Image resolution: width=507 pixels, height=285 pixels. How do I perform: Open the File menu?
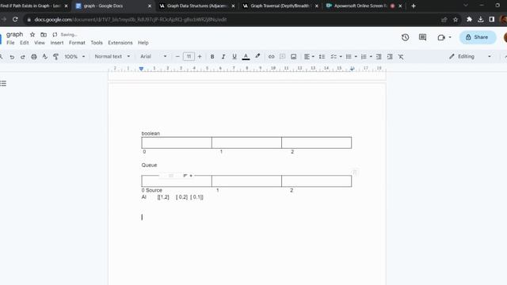[x=10, y=43]
